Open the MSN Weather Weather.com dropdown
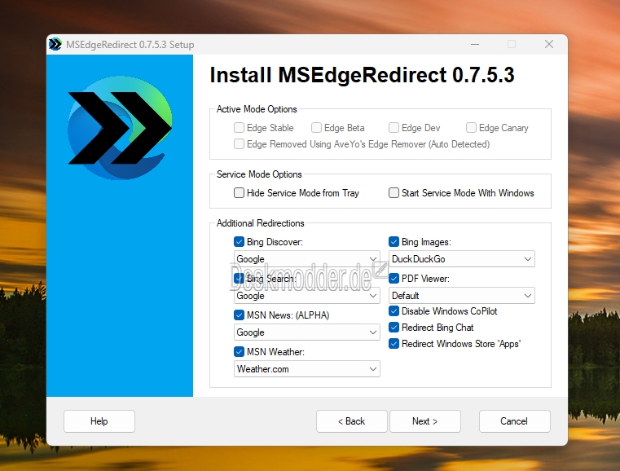 click(307, 368)
